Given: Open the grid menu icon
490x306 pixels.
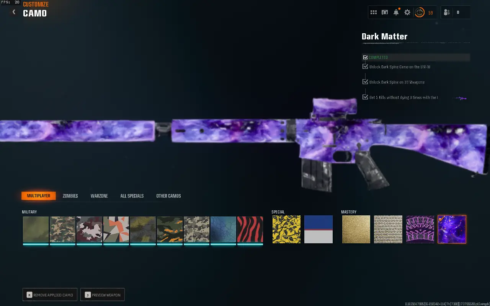Looking at the screenshot, I should (374, 13).
